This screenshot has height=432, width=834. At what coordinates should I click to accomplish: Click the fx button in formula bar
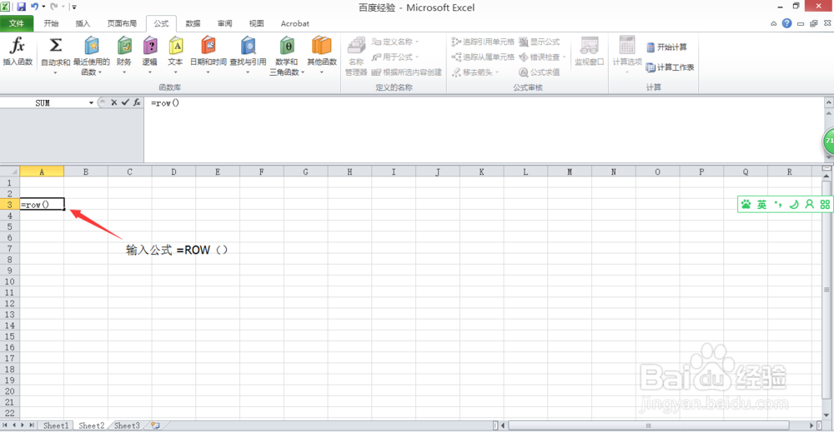point(138,102)
